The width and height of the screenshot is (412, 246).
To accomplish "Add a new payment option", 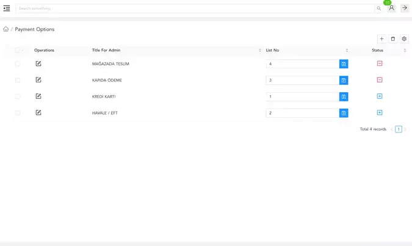I will 381,39.
